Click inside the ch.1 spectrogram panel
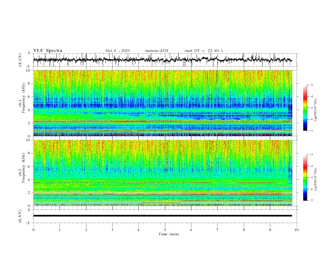The width and height of the screenshot is (334, 258). pos(163,103)
